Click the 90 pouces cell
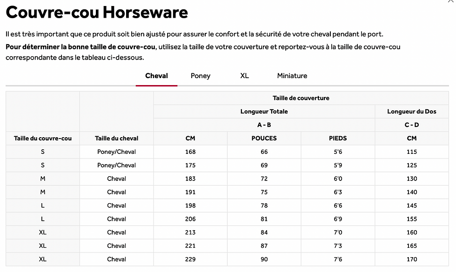 (264, 259)
